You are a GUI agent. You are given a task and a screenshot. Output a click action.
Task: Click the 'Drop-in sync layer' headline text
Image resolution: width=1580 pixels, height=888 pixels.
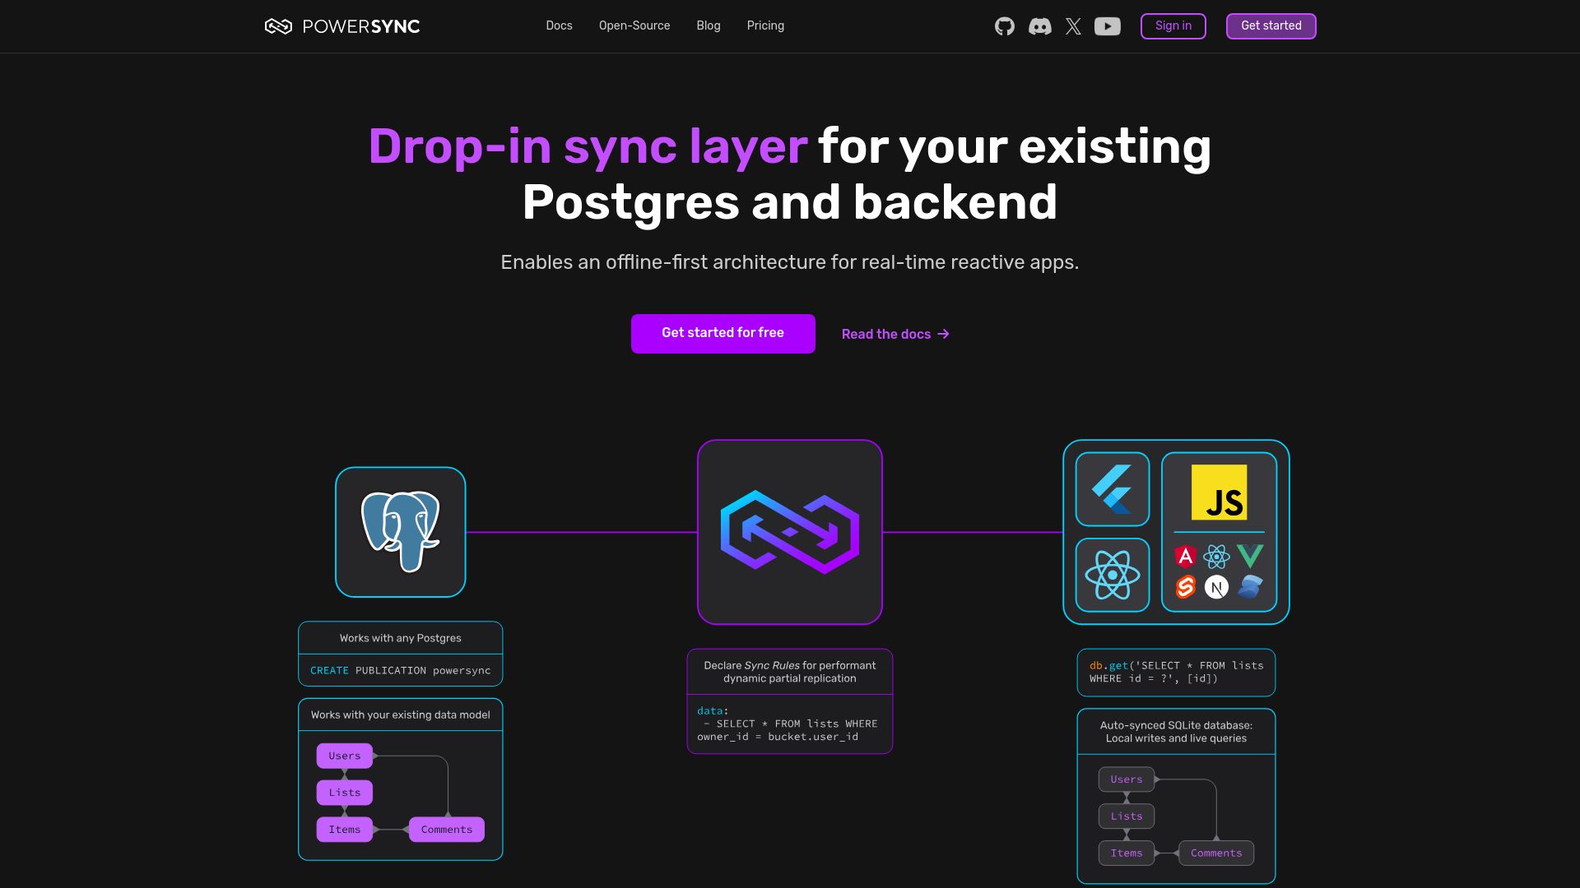588,146
